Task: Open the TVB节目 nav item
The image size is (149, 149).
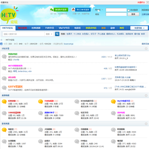Action: [x=50, y=28]
